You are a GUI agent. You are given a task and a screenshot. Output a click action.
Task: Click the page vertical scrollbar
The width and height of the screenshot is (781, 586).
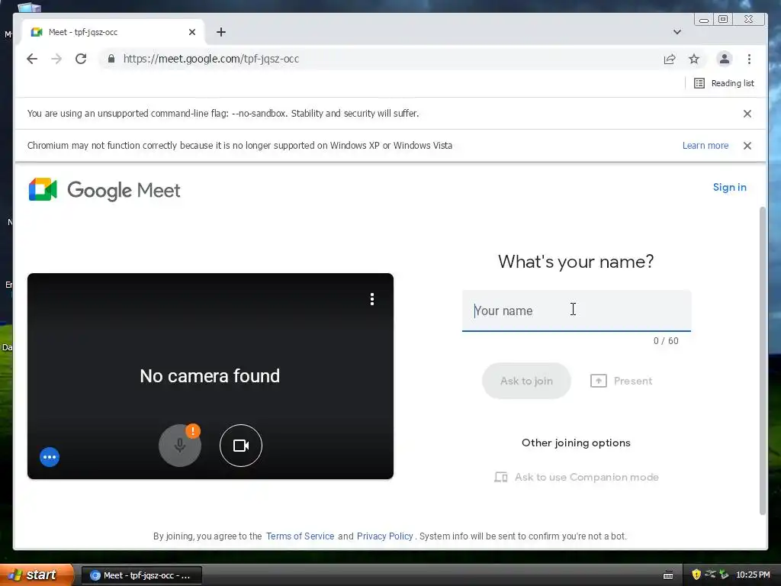(x=762, y=361)
